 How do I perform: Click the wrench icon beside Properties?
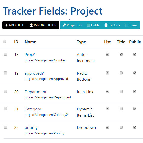(x=64, y=25)
